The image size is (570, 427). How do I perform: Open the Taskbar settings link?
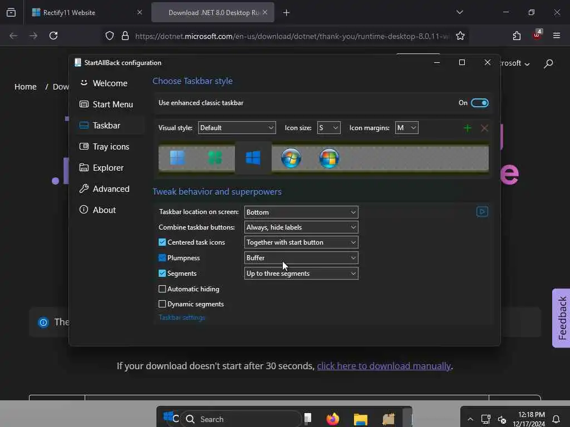click(182, 317)
